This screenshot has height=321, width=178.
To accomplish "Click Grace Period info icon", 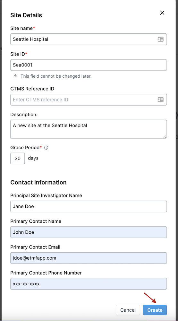I will (x=46, y=148).
